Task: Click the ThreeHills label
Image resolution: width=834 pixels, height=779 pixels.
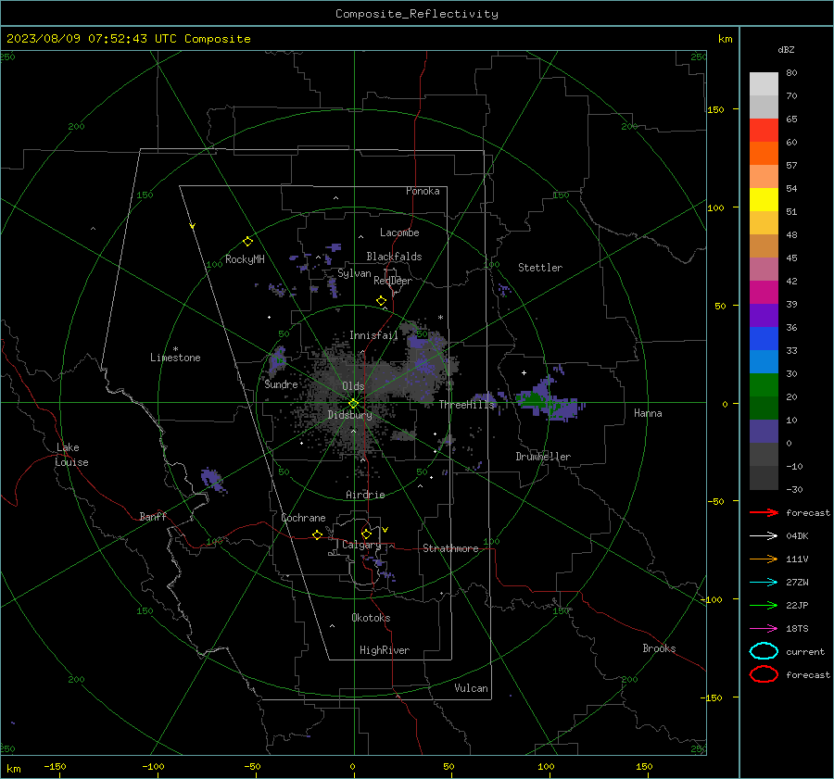Action: coord(466,405)
